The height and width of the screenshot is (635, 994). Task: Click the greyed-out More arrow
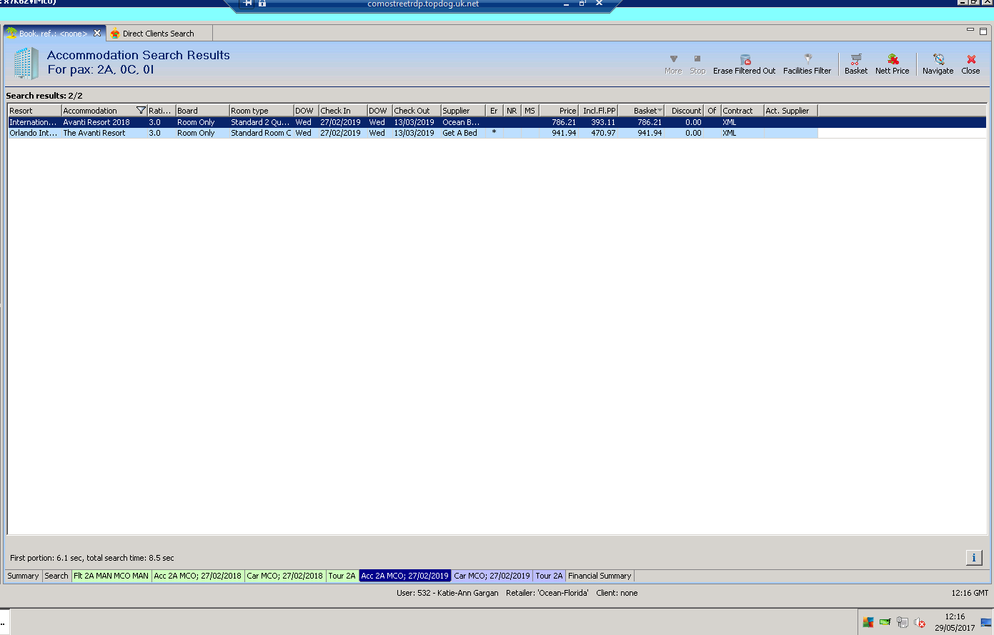point(673,59)
